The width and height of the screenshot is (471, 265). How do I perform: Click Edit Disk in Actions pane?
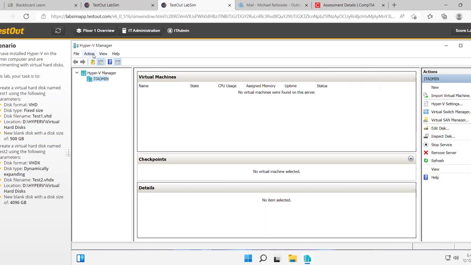440,128
